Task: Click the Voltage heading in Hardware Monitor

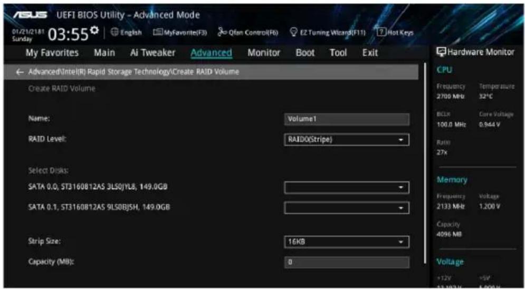Action: (450, 262)
